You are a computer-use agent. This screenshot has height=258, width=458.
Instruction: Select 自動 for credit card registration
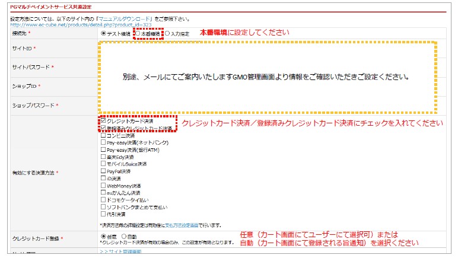click(124, 237)
